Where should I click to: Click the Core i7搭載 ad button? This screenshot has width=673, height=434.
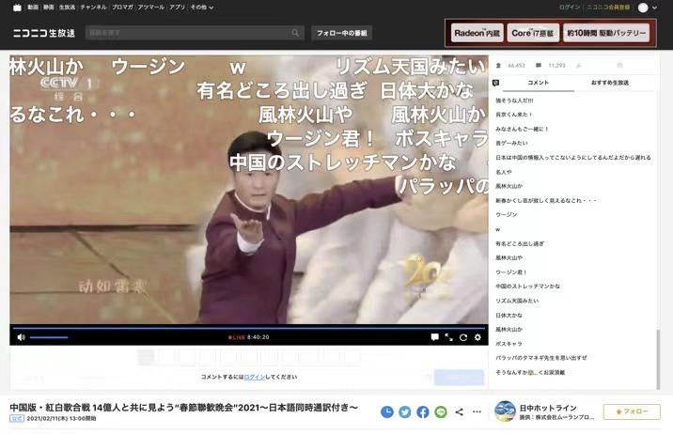[x=533, y=33]
